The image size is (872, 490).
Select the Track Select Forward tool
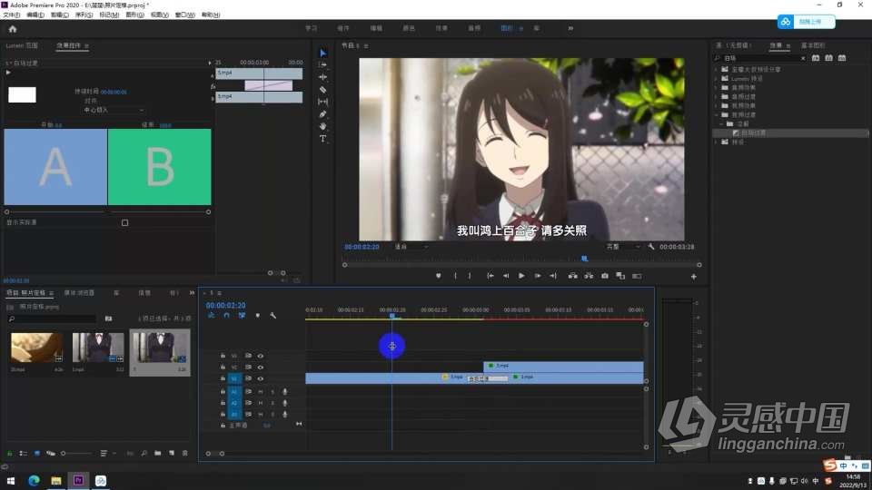coord(323,65)
